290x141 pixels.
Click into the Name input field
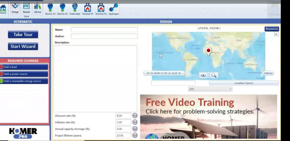click(x=104, y=30)
